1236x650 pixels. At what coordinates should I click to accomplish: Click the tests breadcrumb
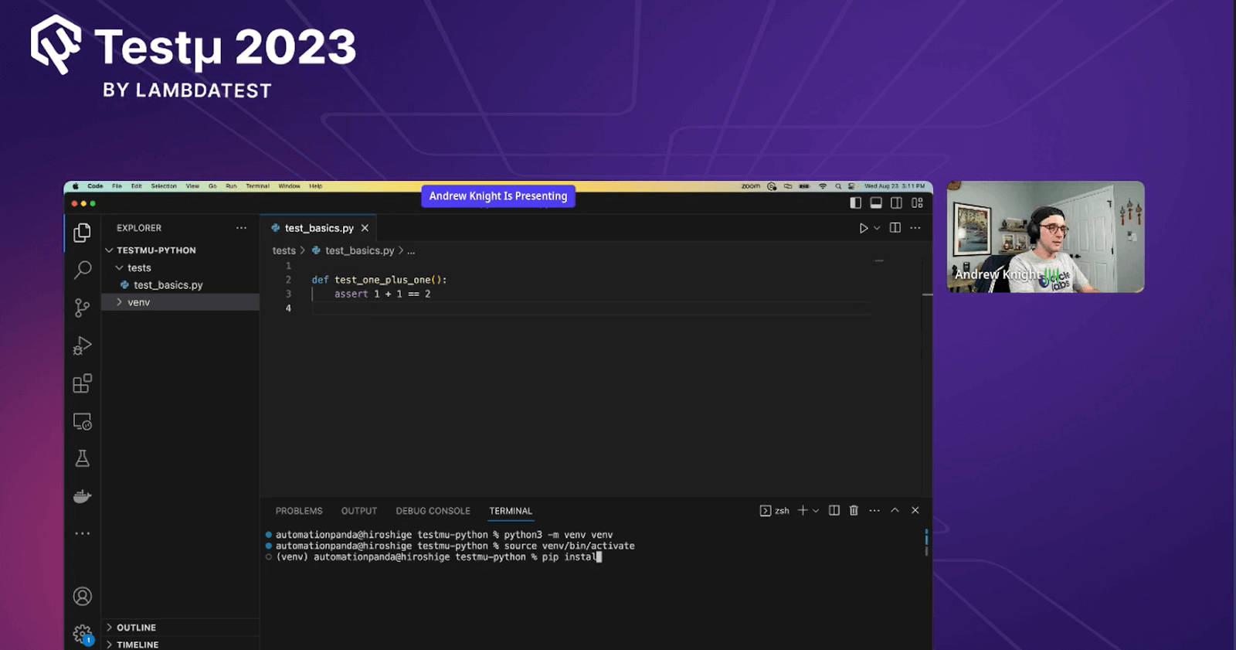pos(284,250)
